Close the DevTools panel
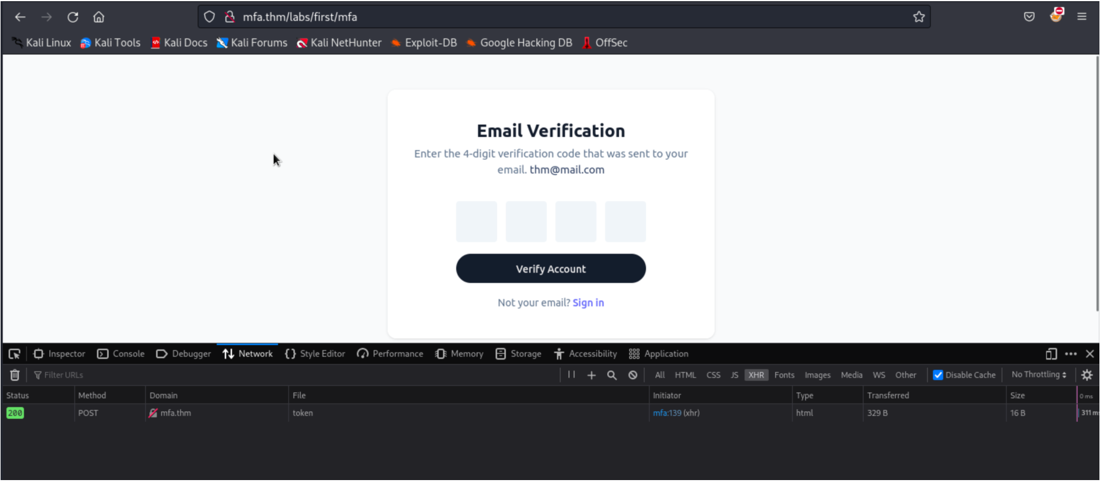Screen dimensions: 1103x489 (1090, 354)
